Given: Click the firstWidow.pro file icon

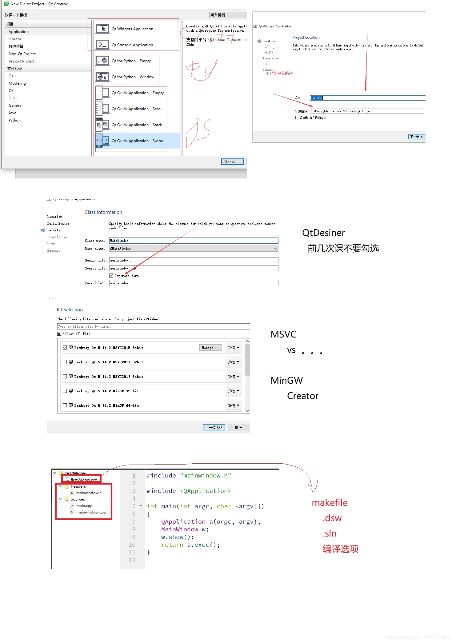Looking at the screenshot, I should (x=67, y=480).
